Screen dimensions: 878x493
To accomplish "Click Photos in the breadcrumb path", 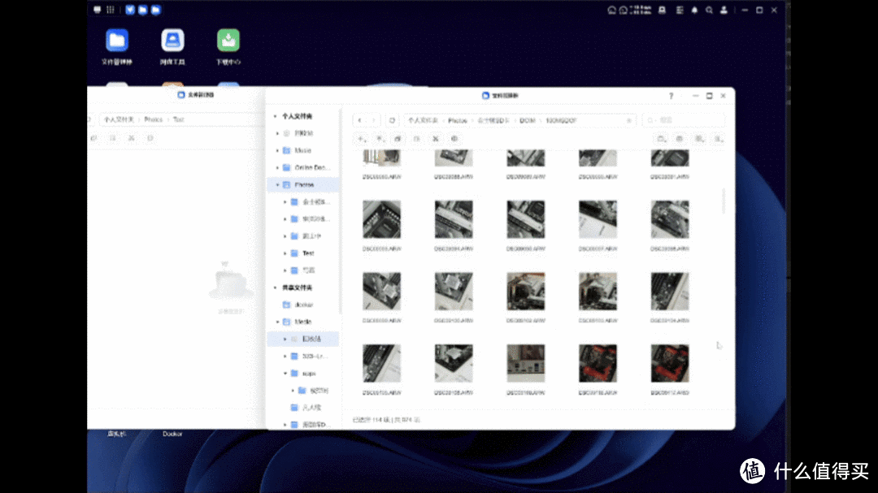I will [458, 120].
